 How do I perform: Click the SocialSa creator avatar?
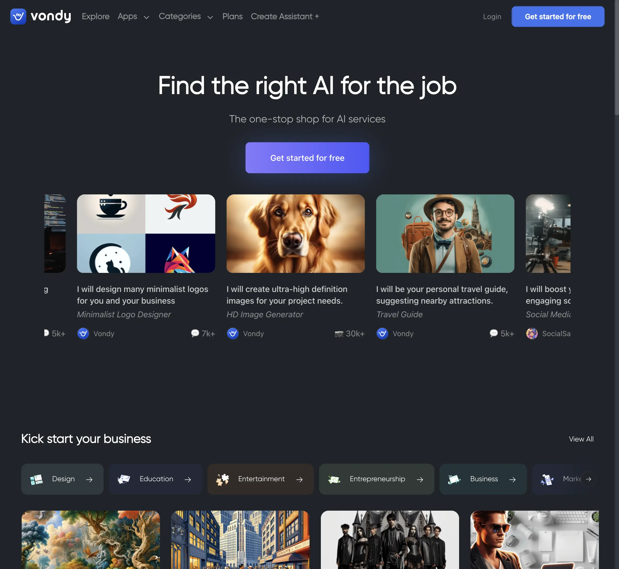coord(532,334)
